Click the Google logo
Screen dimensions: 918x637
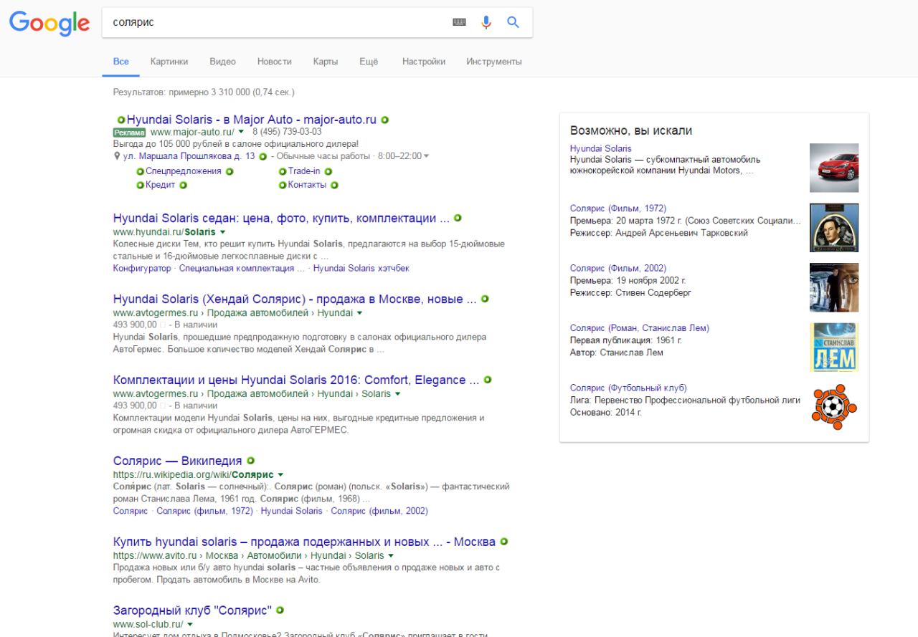tap(49, 23)
